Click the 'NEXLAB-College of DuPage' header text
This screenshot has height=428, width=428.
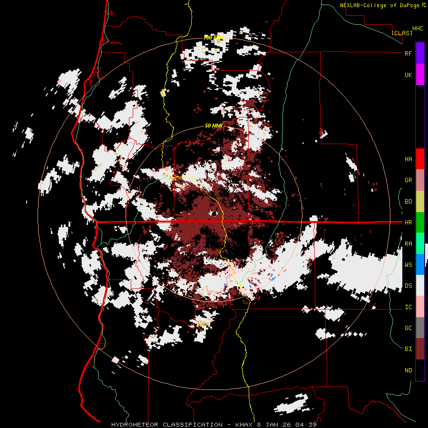pyautogui.click(x=379, y=5)
